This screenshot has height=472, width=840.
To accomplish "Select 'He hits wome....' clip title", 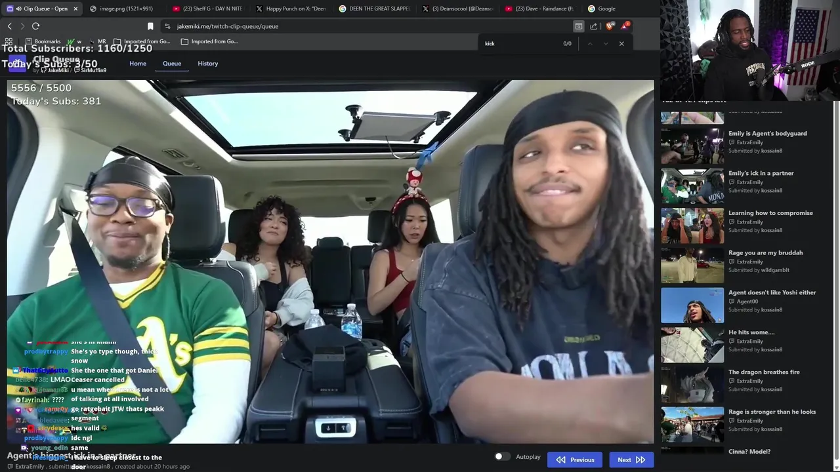I will click(x=751, y=332).
